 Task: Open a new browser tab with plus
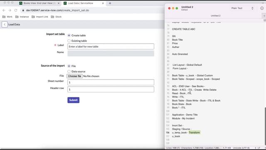coord(110,3)
